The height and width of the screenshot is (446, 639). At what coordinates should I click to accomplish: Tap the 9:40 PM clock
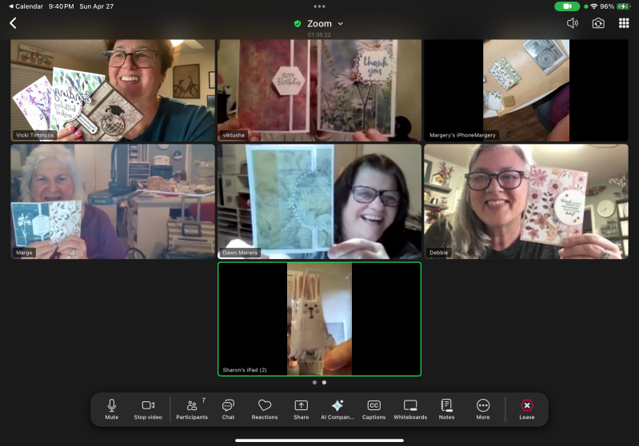click(x=61, y=6)
